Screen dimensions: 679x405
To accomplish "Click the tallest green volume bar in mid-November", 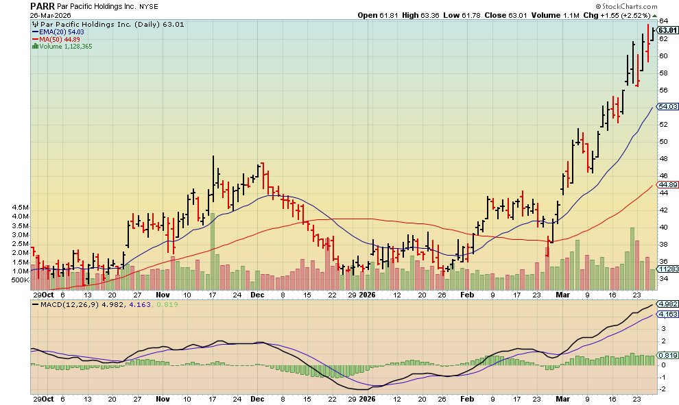I will [x=213, y=251].
